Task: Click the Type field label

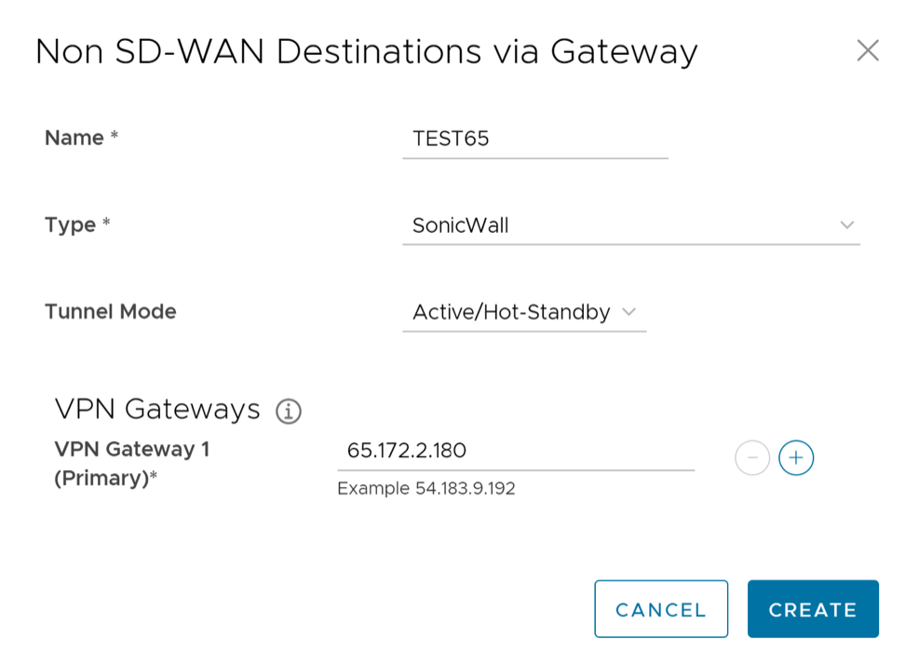Action: (71, 225)
